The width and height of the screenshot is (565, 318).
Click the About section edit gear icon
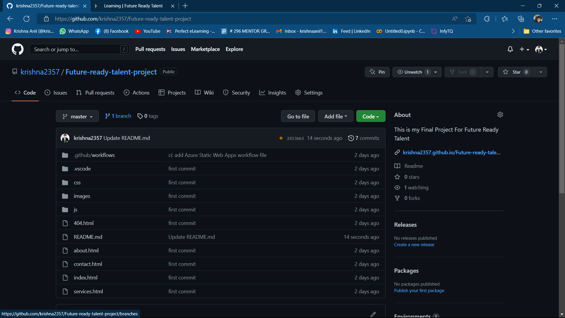tap(500, 115)
